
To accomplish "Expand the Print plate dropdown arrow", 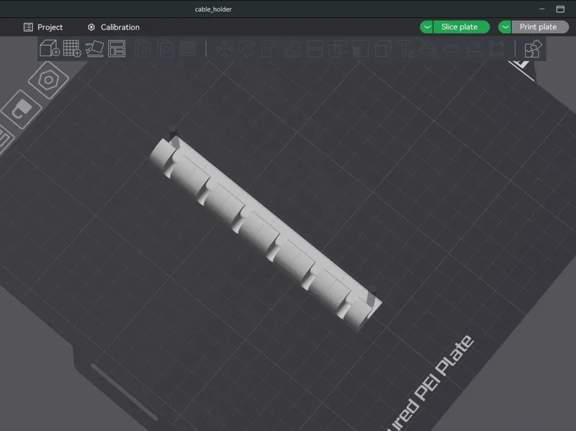I will (505, 27).
